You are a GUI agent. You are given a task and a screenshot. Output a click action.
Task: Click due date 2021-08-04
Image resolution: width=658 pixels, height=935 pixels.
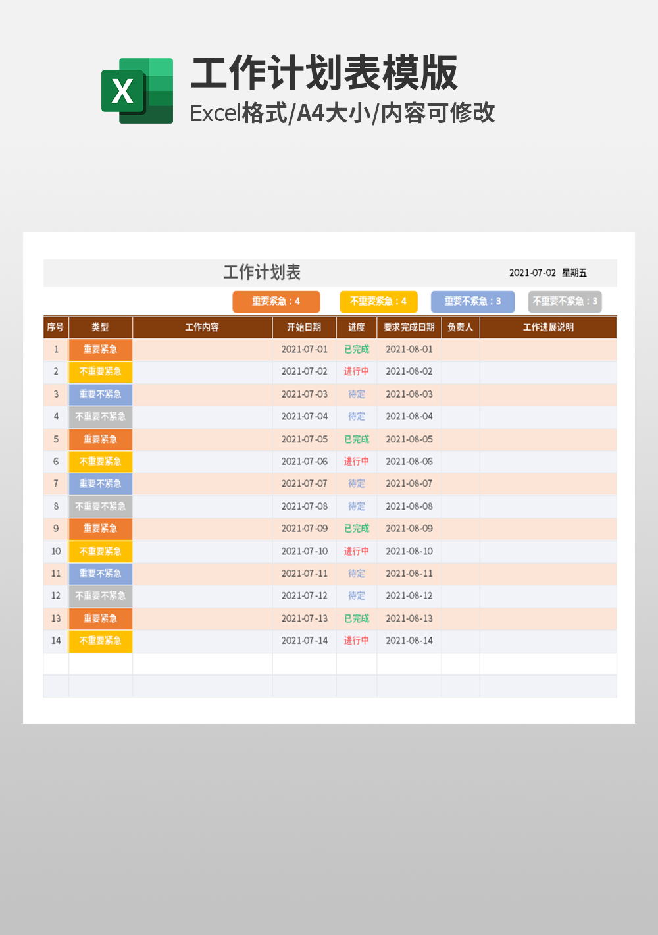409,417
